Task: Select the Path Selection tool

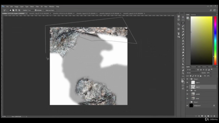Action: coord(183,65)
